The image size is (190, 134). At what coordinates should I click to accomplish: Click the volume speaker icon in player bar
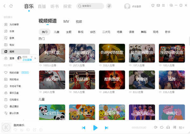(155, 127)
